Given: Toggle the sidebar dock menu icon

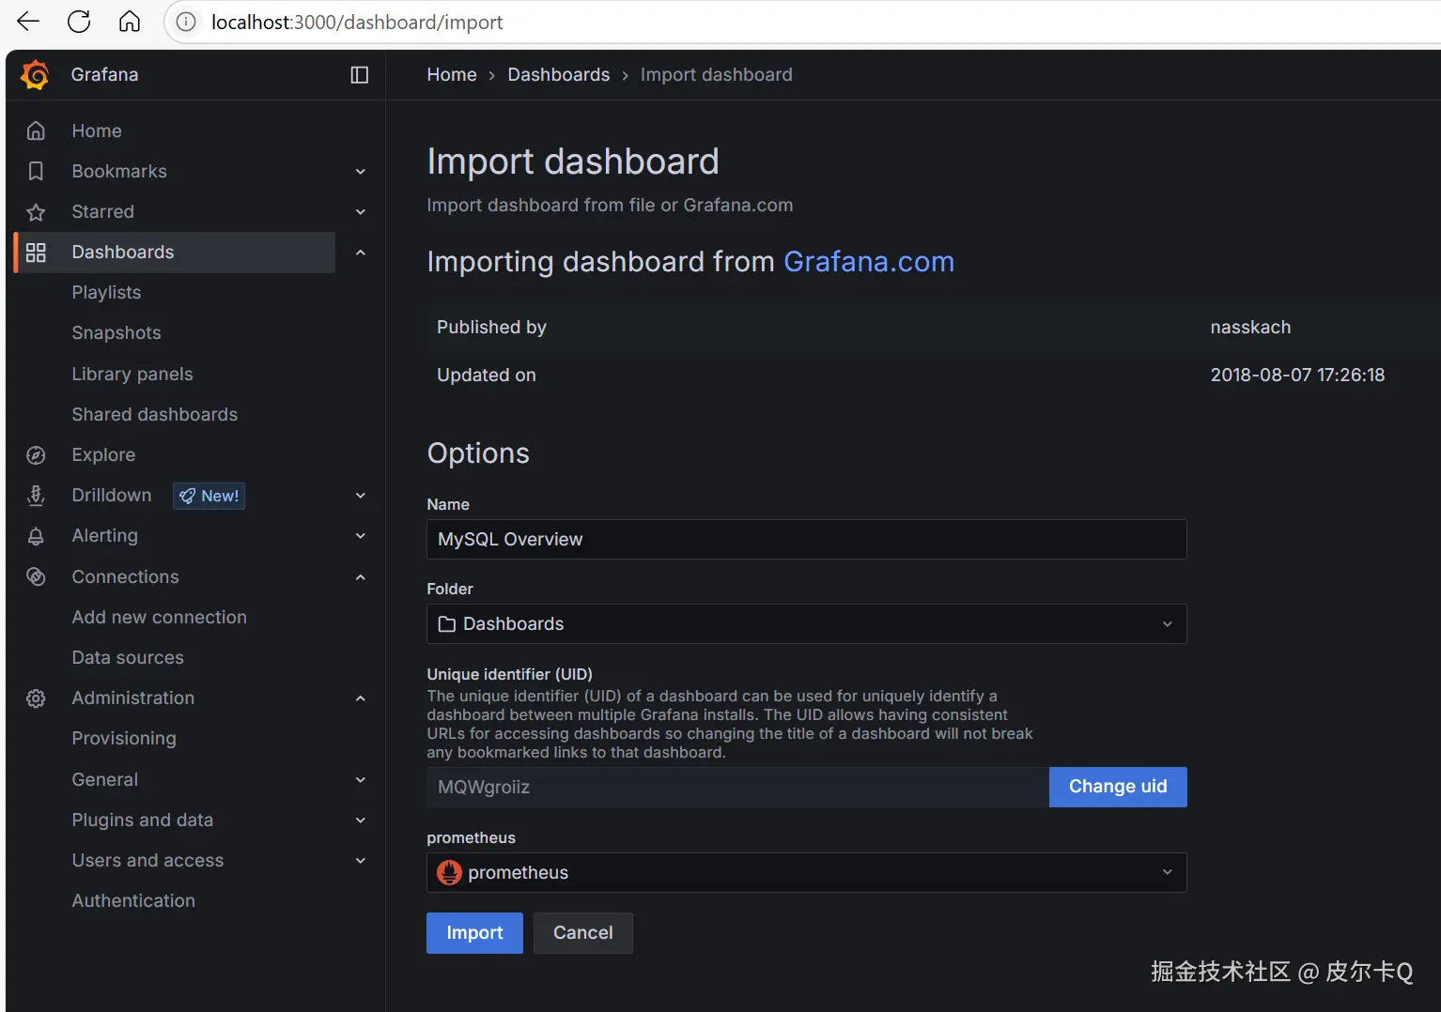Looking at the screenshot, I should pyautogui.click(x=359, y=75).
